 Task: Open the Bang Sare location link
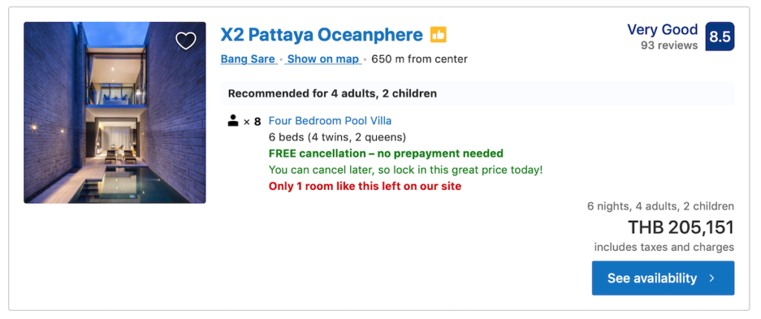point(249,59)
